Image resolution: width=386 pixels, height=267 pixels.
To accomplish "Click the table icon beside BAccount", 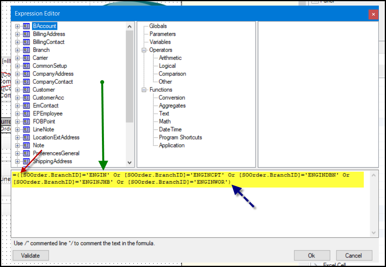I will [x=27, y=26].
